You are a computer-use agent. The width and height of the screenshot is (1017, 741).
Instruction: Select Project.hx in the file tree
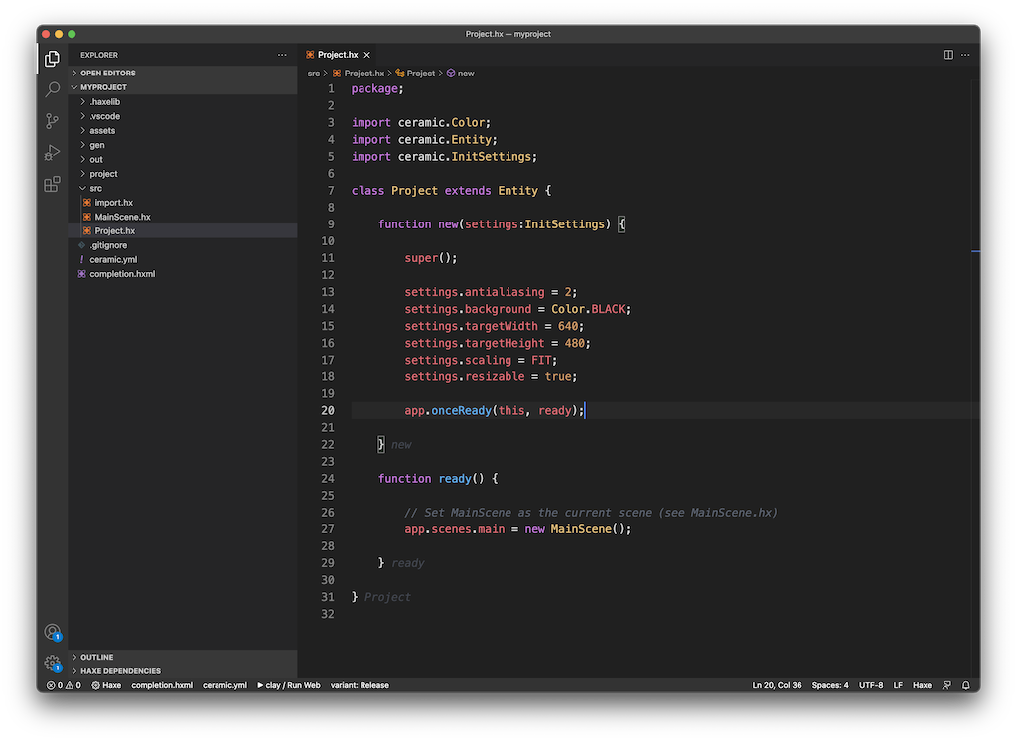click(183, 231)
